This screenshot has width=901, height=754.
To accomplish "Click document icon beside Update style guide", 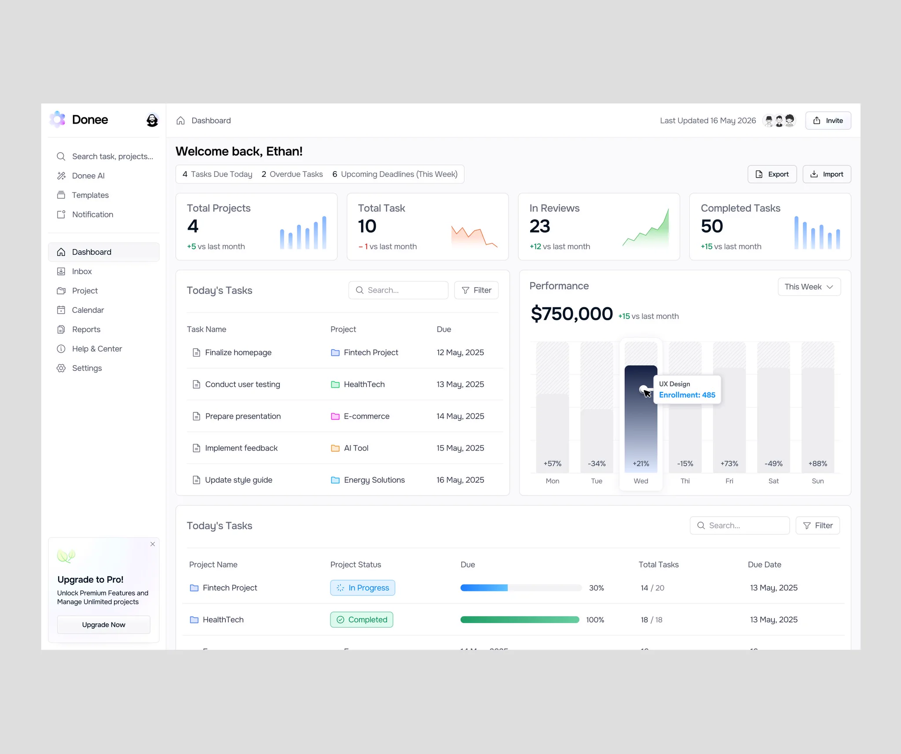I will (x=197, y=480).
